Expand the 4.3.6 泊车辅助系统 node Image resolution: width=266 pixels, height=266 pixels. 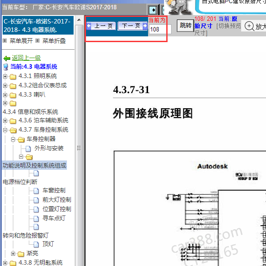click(5, 121)
